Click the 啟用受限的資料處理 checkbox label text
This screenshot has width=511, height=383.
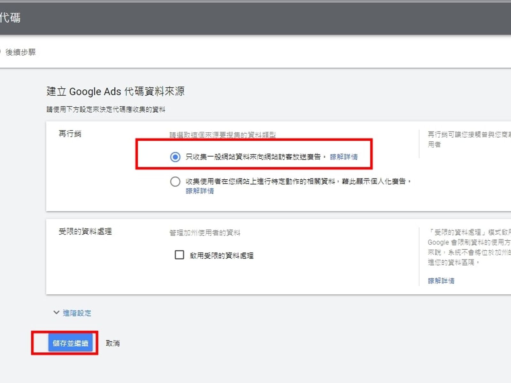pos(221,255)
